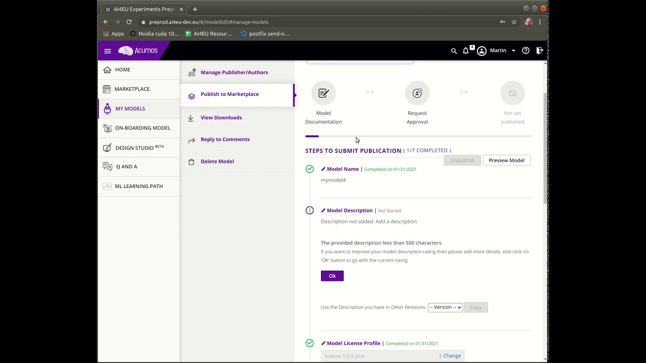The width and height of the screenshot is (646, 363).
Task: Open notifications bell icon
Action: (466, 51)
